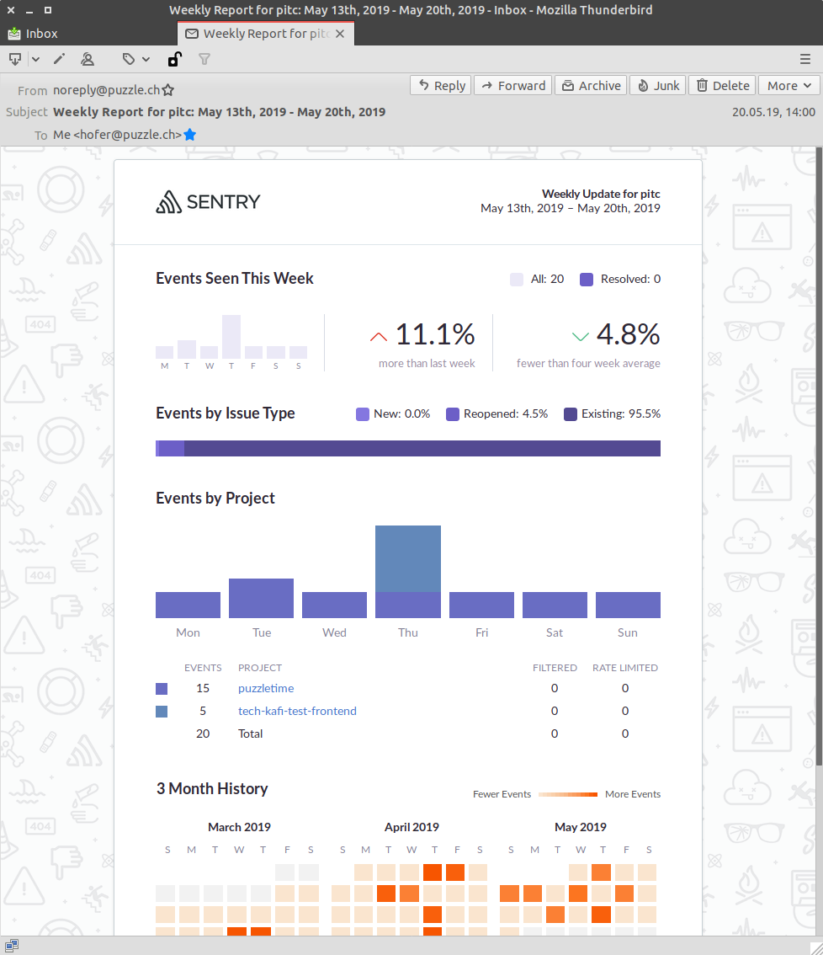Open the Get Messages dropdown arrow
The height and width of the screenshot is (955, 823).
click(x=36, y=59)
